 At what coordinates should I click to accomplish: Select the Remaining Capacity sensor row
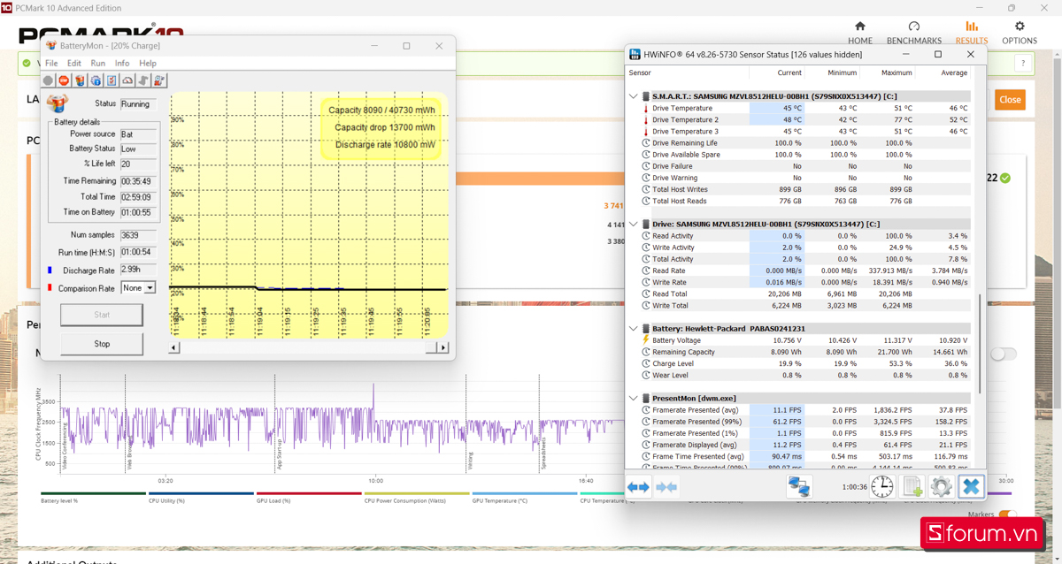coord(805,352)
